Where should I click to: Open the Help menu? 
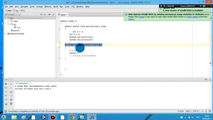(x=87, y=7)
